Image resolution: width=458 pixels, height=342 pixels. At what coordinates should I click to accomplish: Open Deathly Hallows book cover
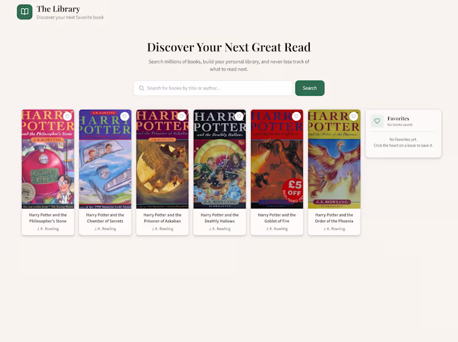tap(220, 159)
